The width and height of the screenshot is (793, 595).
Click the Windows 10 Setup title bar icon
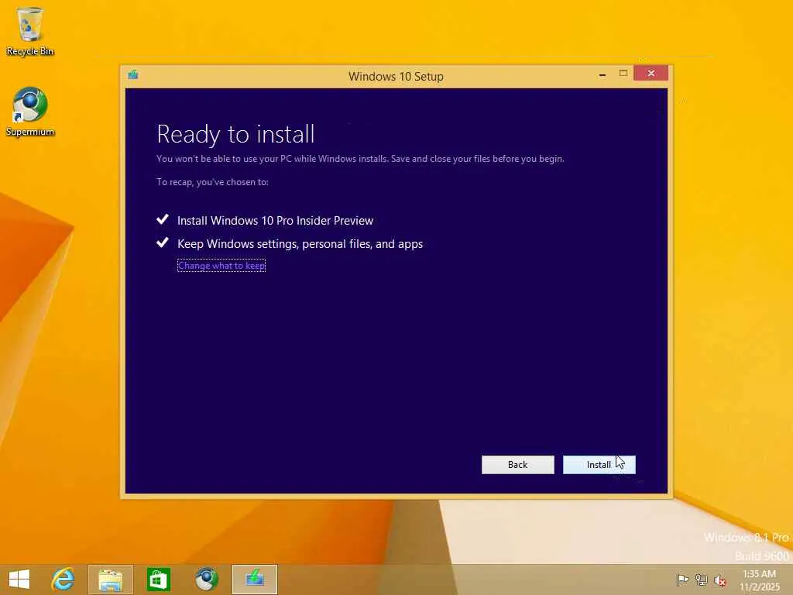point(133,75)
